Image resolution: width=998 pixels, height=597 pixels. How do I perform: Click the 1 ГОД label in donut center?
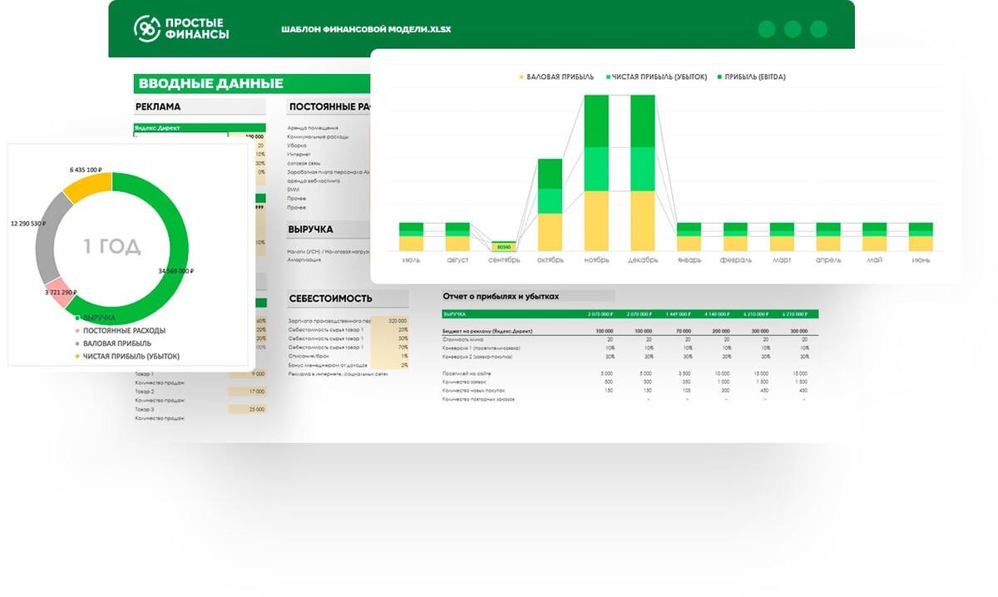(x=111, y=247)
